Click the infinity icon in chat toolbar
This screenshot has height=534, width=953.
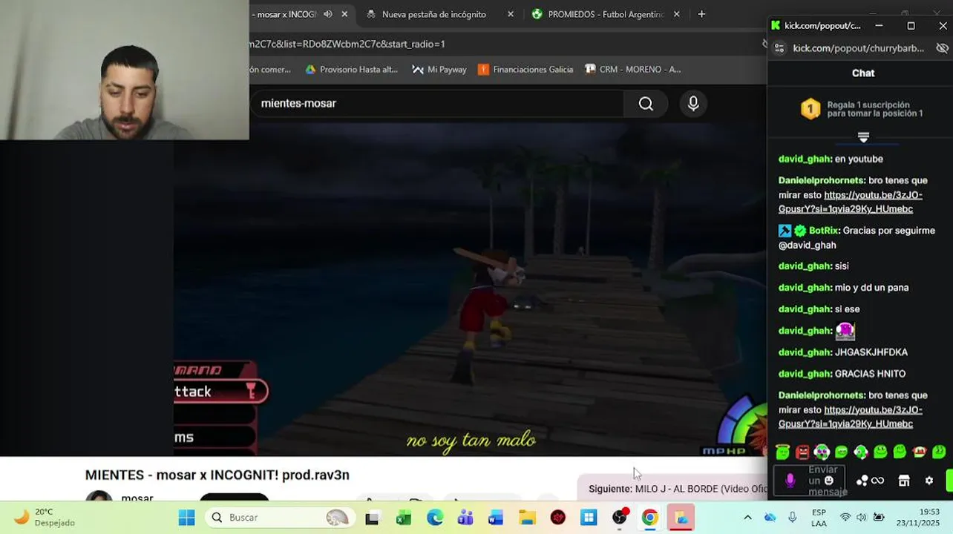(x=877, y=481)
